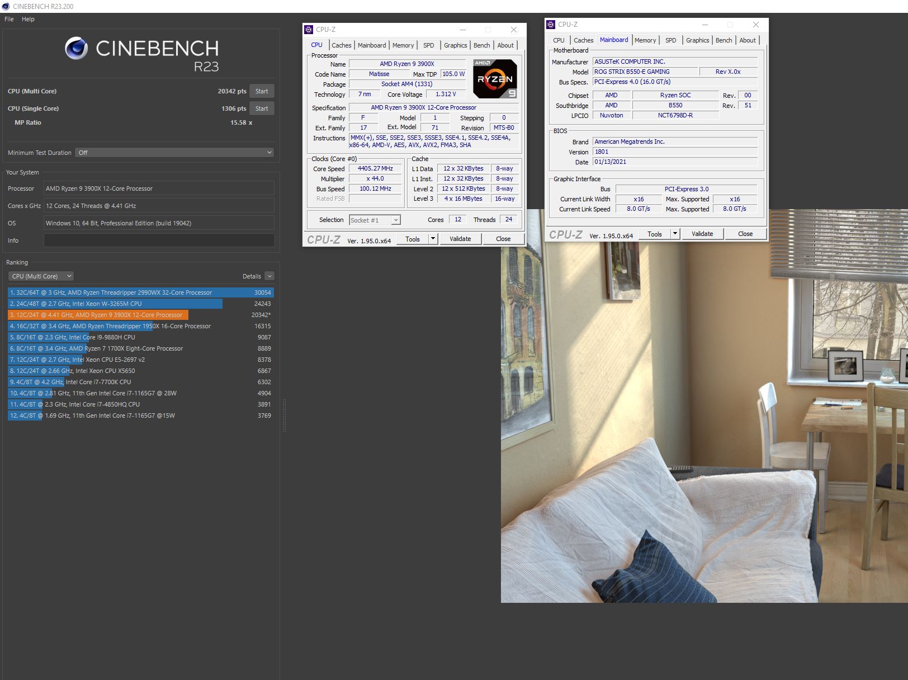Select the Core i7-7700K ranking row

tap(140, 382)
